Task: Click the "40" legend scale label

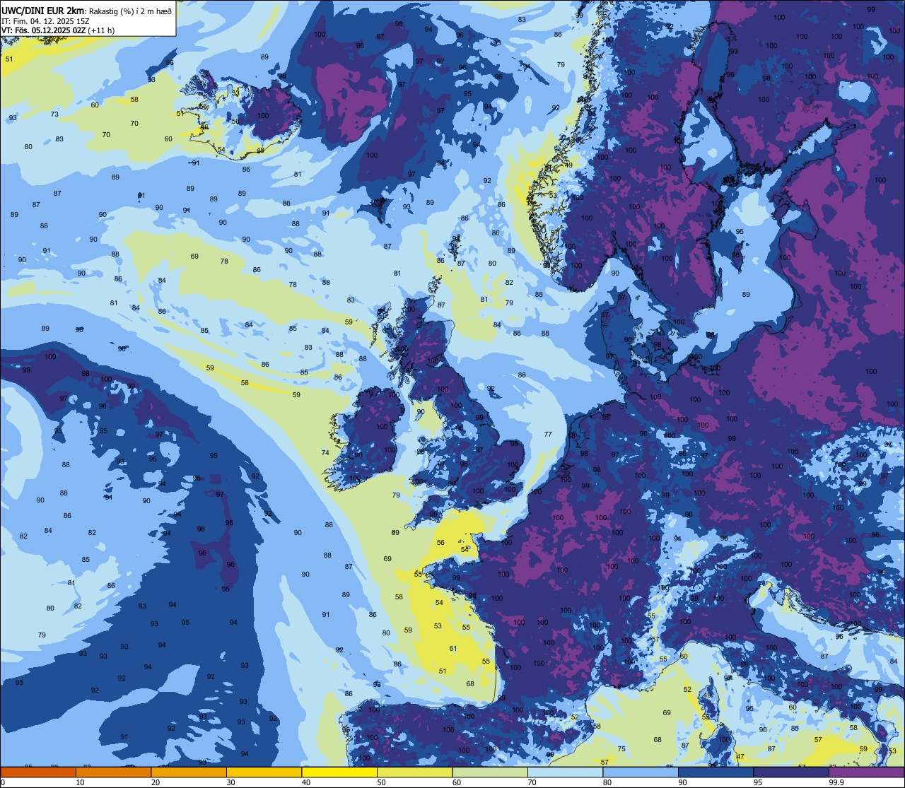Action: [305, 782]
